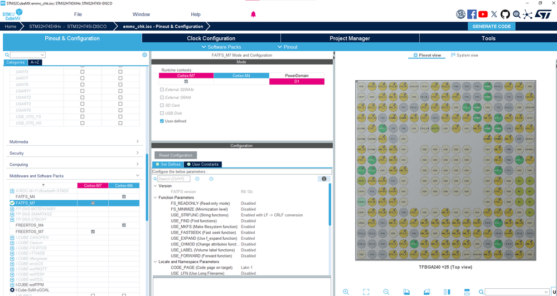Screen dimensions: 557x296
Task: Check the USART1 Cortex-M4 column checkbox
Action: click(x=120, y=91)
